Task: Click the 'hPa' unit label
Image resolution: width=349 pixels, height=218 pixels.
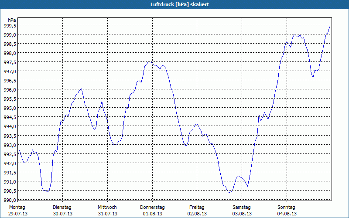Action: (12, 20)
